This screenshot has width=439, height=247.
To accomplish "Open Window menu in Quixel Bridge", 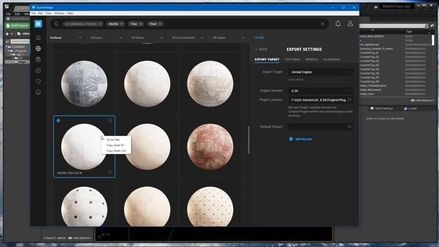I will point(60,13).
